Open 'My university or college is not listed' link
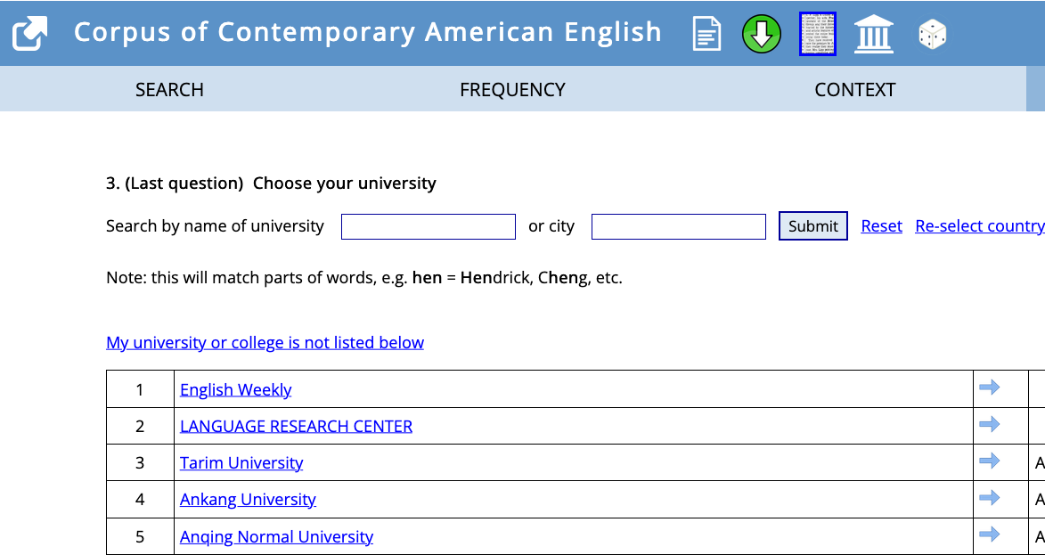Screen dimensions: 1045x555 (x=265, y=343)
